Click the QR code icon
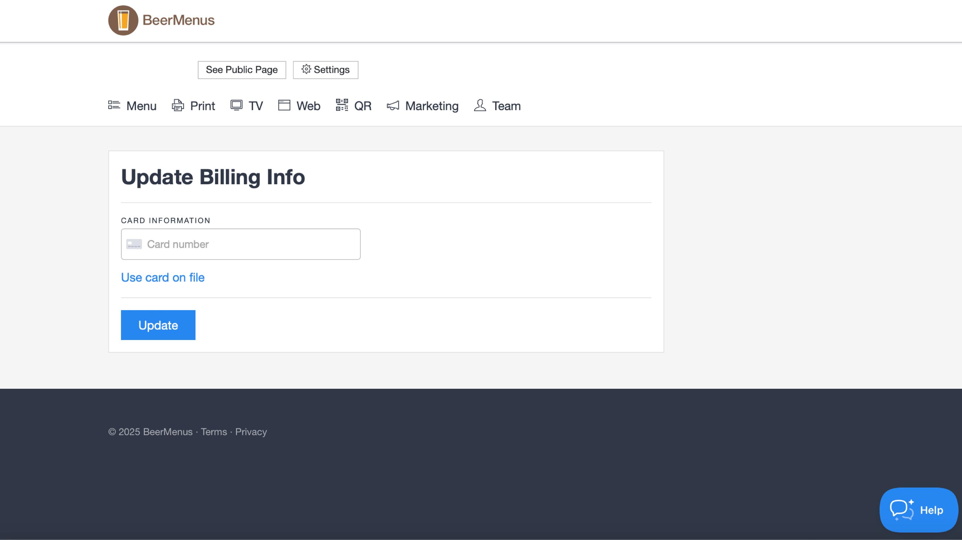962x540 pixels. click(342, 105)
